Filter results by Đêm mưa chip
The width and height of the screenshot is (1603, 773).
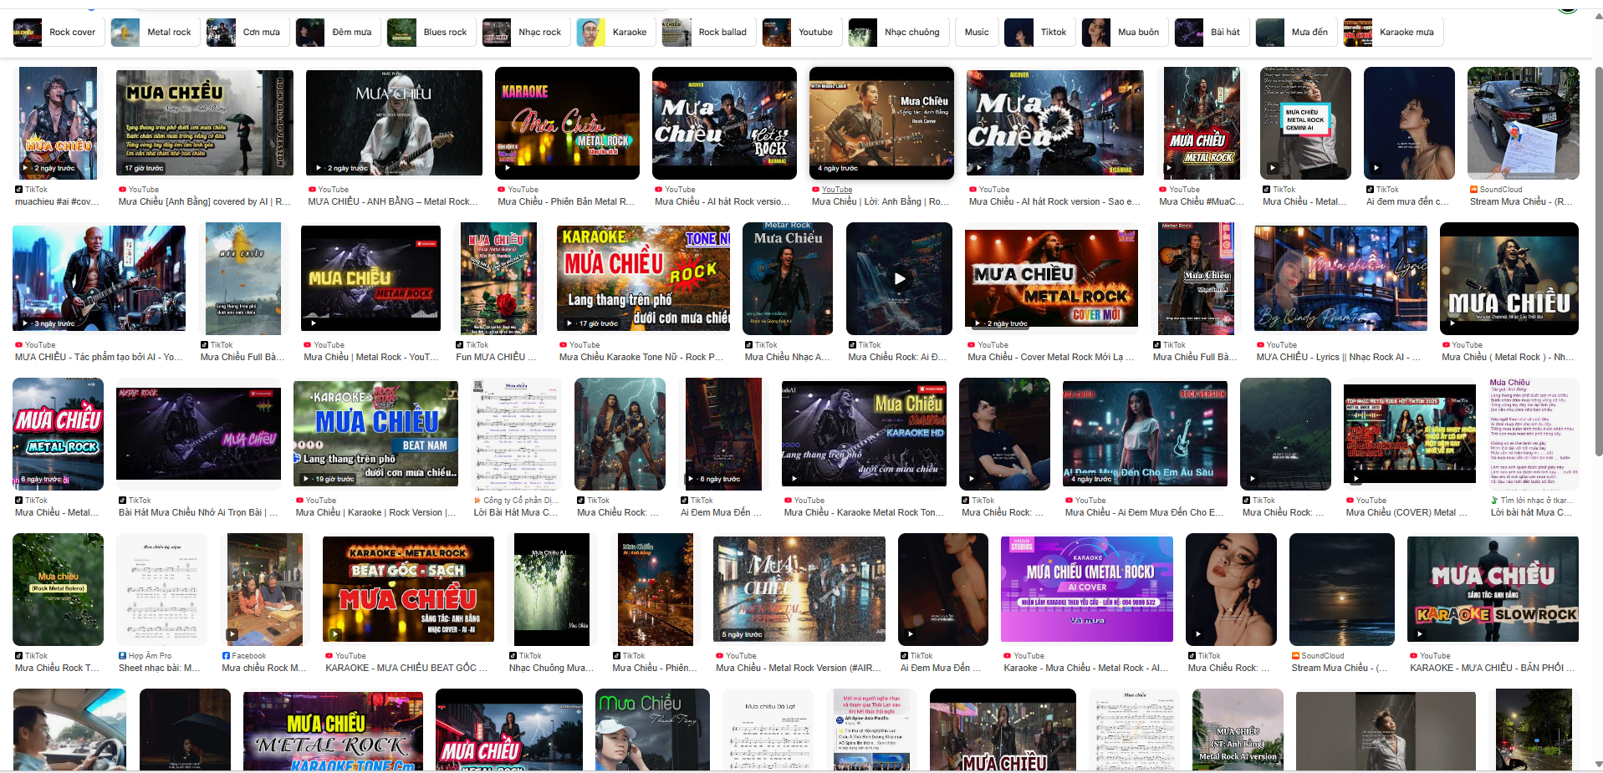pyautogui.click(x=337, y=33)
